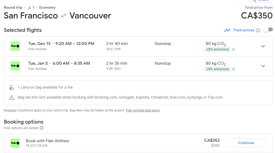
Task: Click the carry-on bag fee icon
Action: click(12, 88)
